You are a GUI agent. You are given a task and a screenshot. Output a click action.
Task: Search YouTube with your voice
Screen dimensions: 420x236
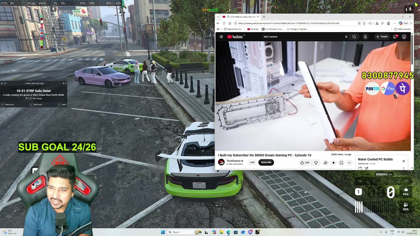(365, 37)
